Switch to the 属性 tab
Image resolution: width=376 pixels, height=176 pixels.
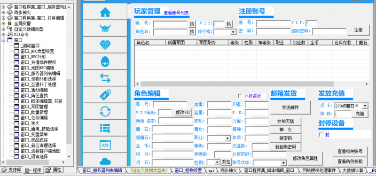click(54, 170)
